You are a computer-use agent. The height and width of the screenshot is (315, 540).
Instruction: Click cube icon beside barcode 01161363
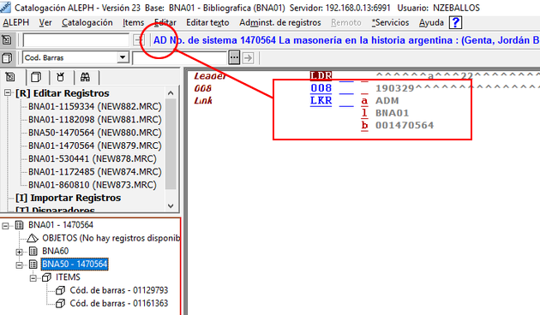[61, 304]
